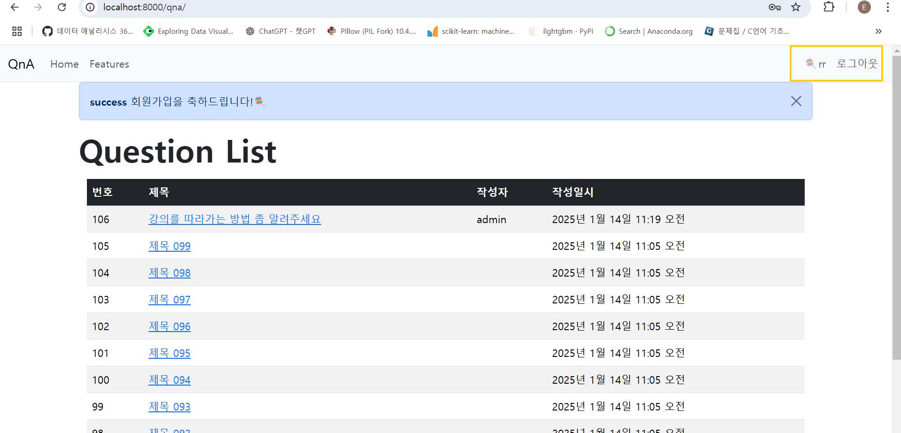Open the Features nav item

(x=109, y=64)
